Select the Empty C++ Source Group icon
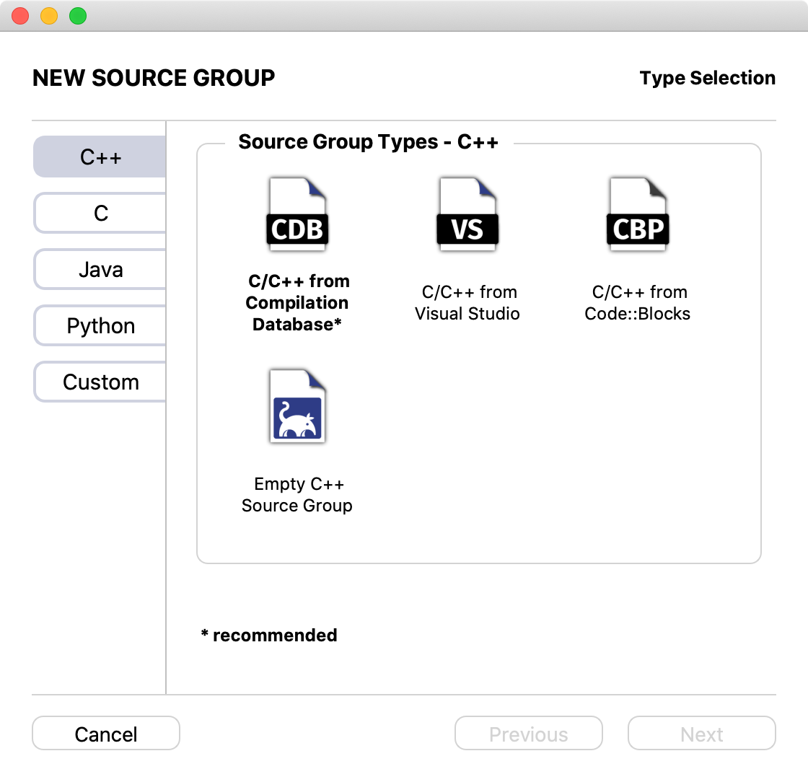The image size is (808, 782). (x=298, y=406)
